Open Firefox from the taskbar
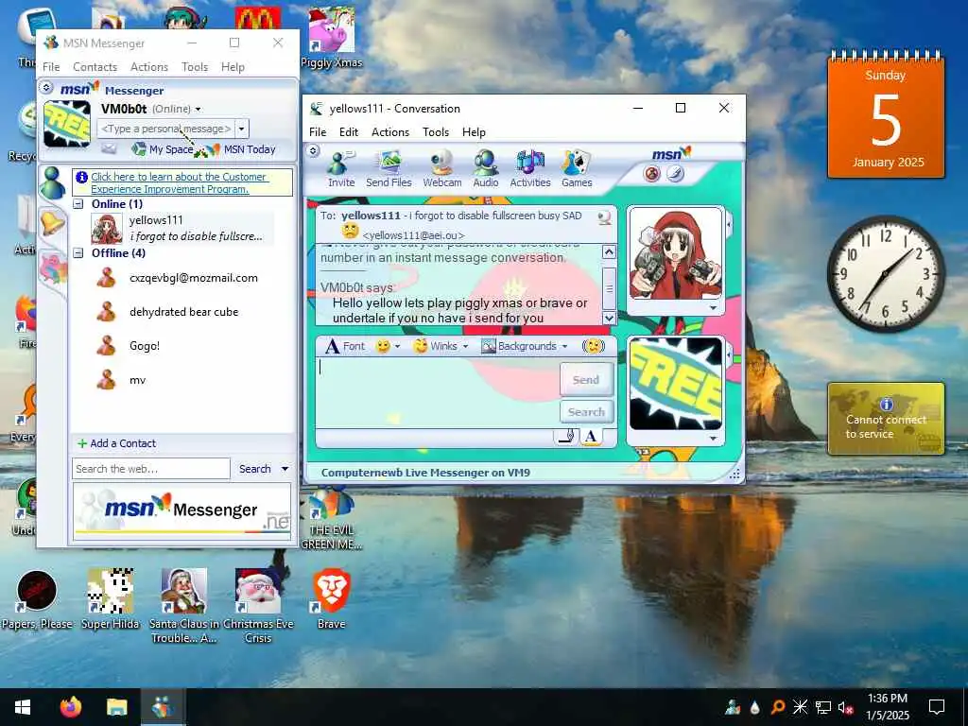968x726 pixels. click(71, 707)
